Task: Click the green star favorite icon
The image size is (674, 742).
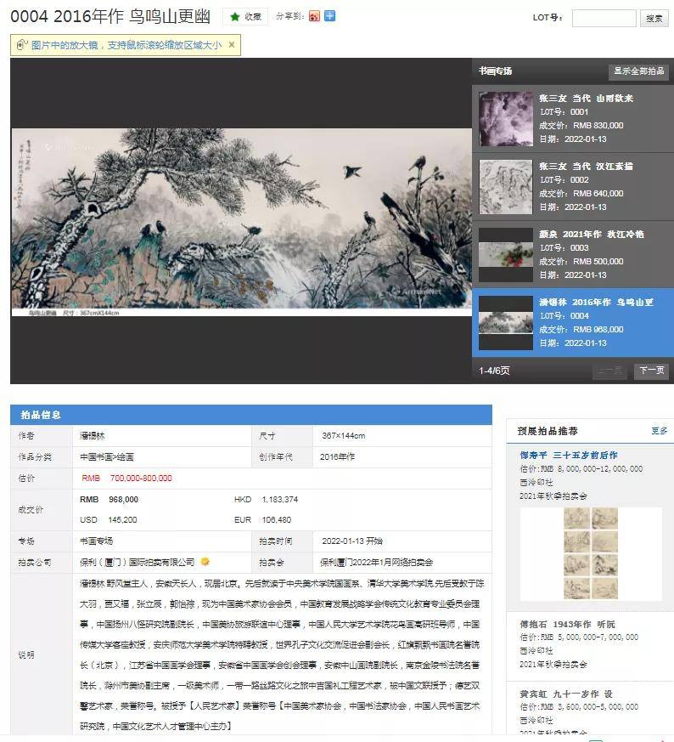Action: coord(235,16)
